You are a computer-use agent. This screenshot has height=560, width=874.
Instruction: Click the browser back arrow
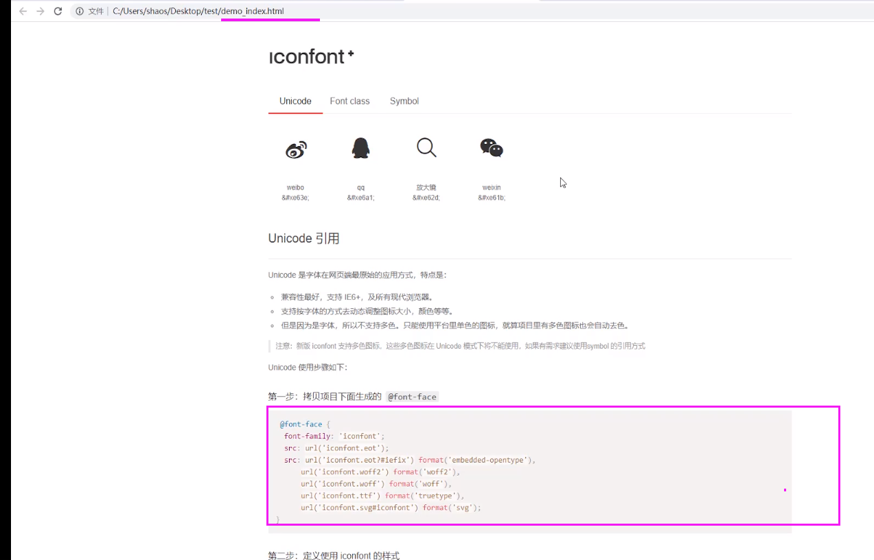23,12
